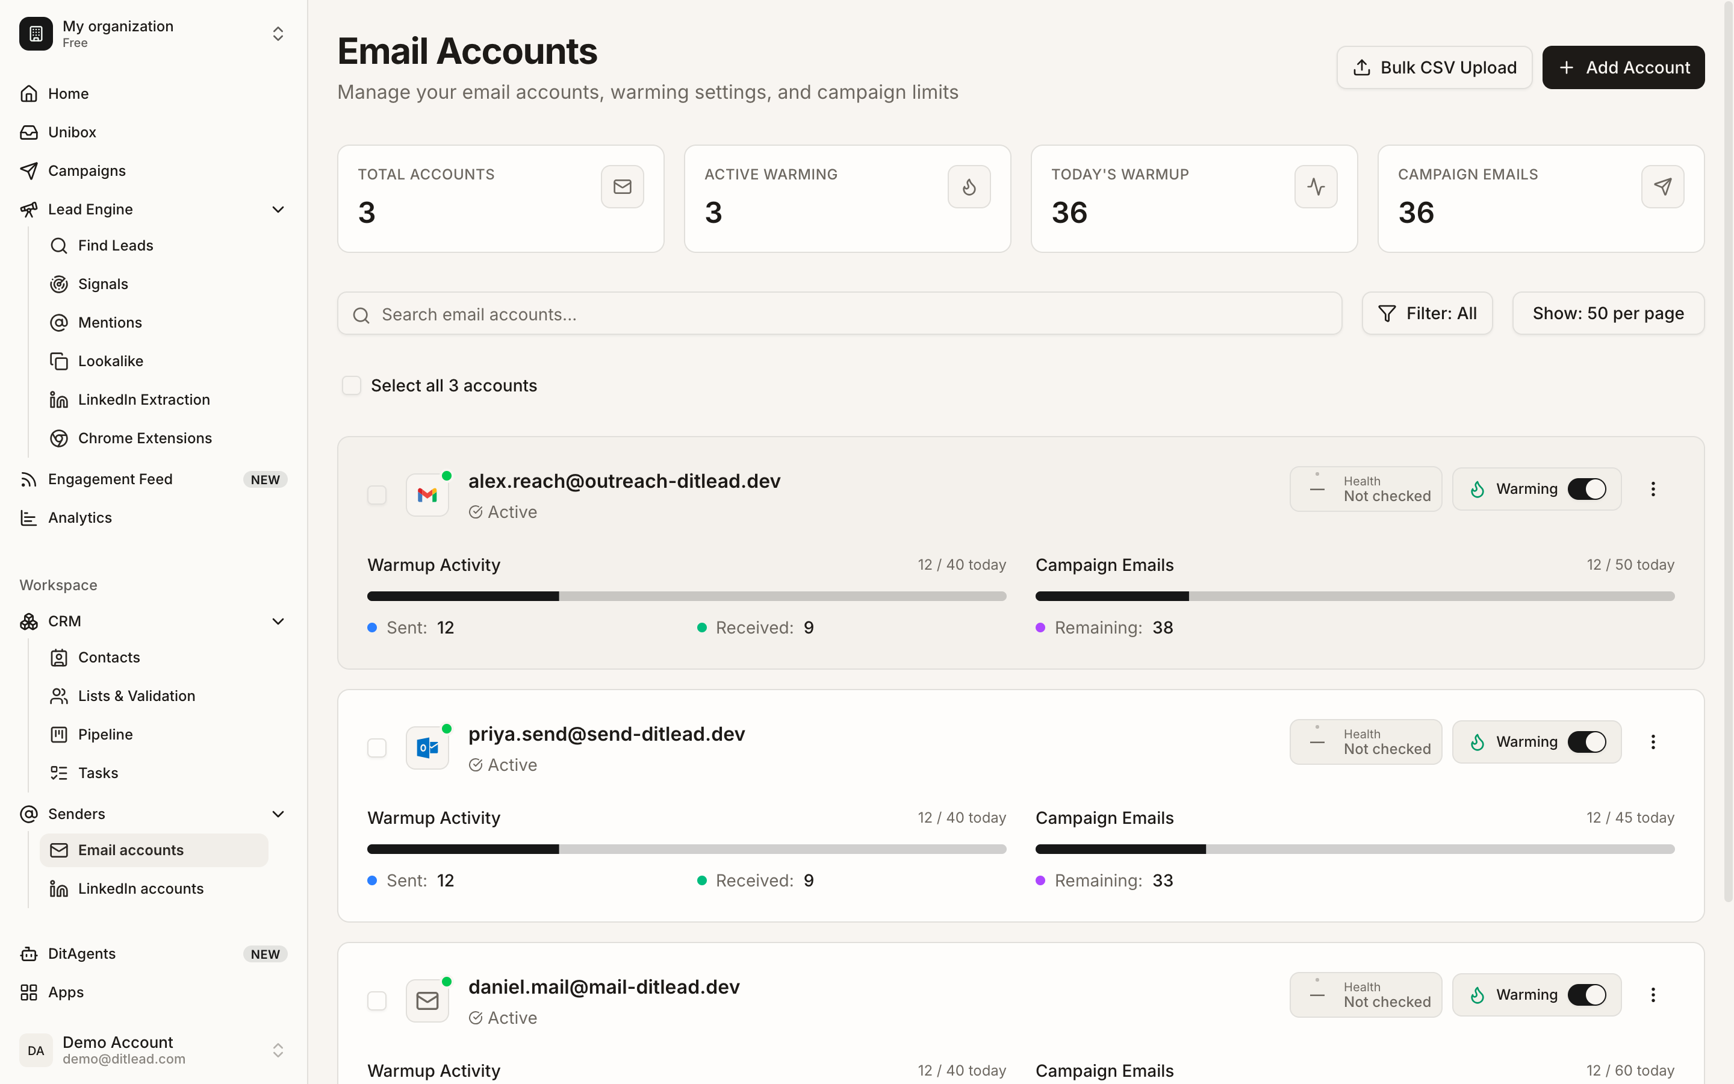1734x1084 pixels.
Task: Click the Senders at-sign icon
Action: pos(29,814)
